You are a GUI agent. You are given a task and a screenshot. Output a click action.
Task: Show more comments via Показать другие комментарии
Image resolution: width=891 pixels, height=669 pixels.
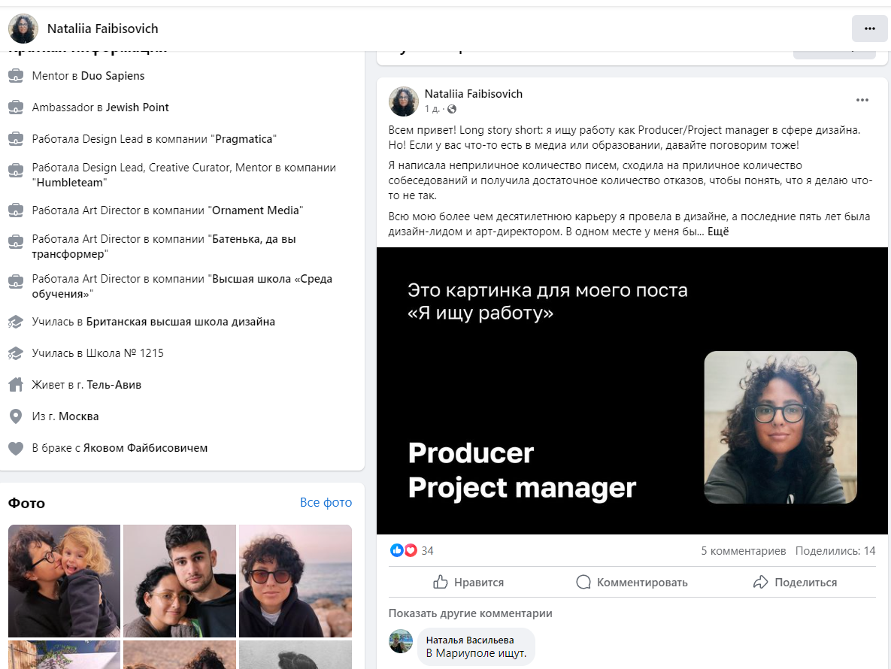tap(470, 613)
